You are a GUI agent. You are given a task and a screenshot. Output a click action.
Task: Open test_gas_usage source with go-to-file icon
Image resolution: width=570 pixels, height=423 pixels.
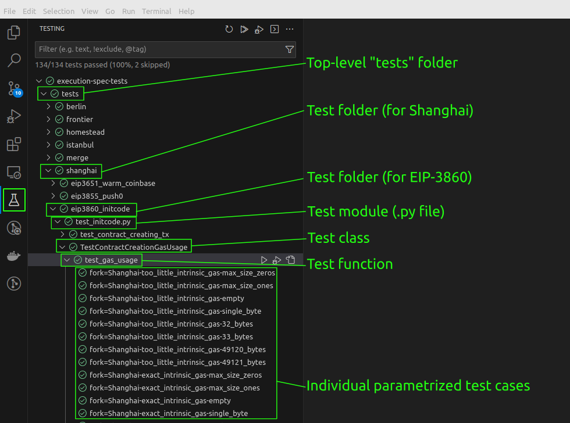tap(291, 260)
